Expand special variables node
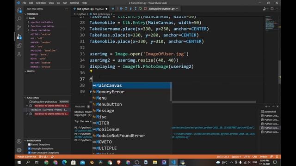 click(x=29, y=22)
